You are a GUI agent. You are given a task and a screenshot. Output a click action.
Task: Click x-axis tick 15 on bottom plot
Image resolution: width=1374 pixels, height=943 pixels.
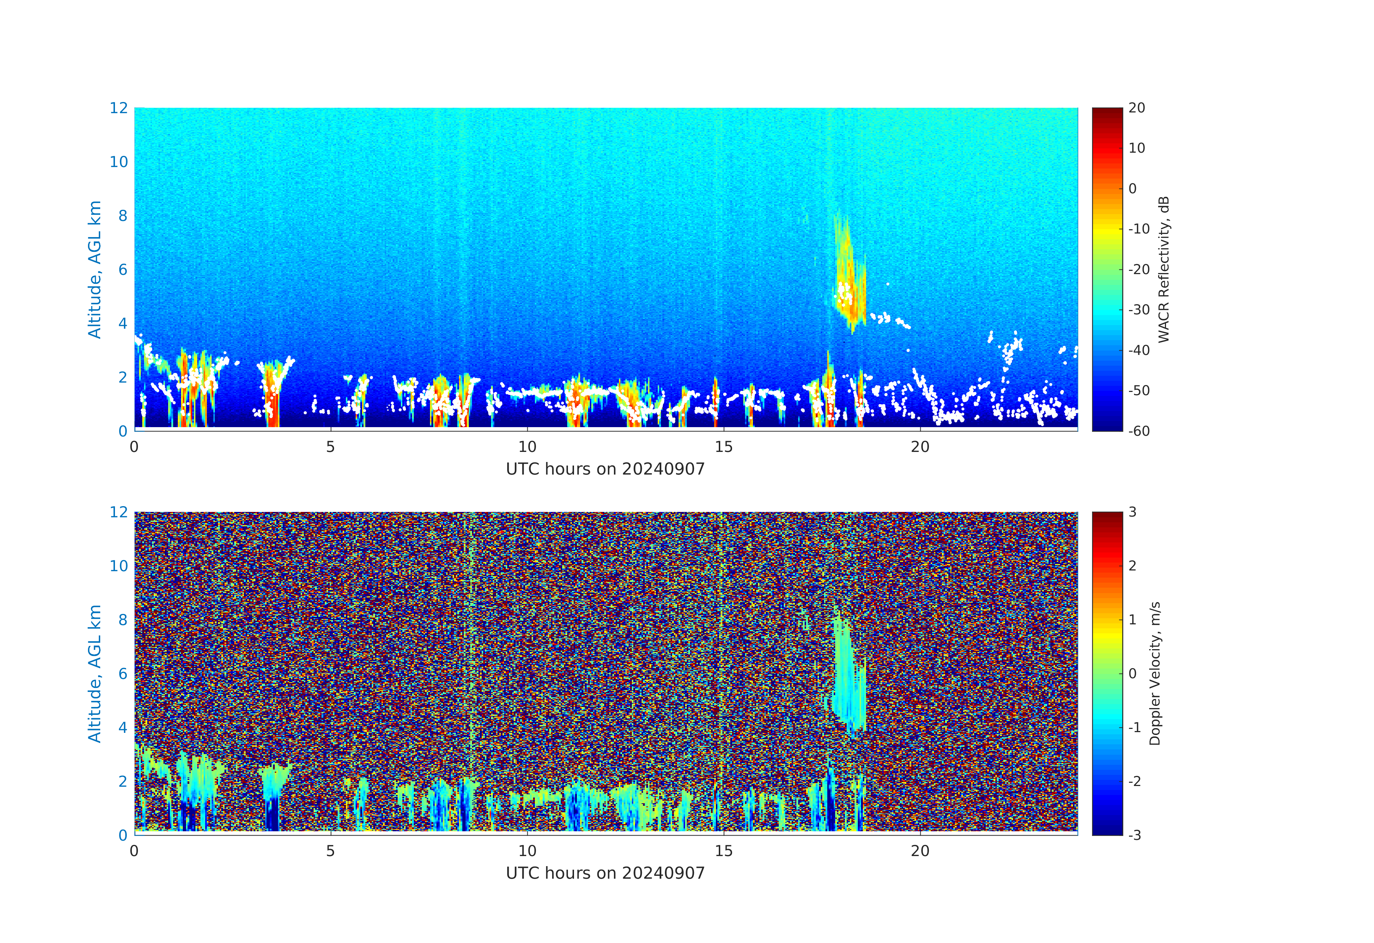pyautogui.click(x=724, y=851)
